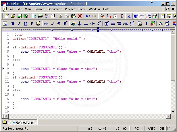Click the red Delete X icon

coord(80,16)
